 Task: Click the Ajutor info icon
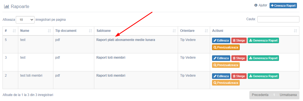click(256, 5)
